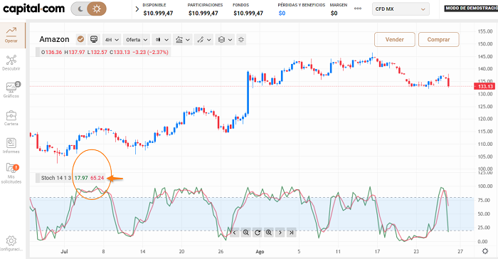The width and height of the screenshot is (498, 259).
Task: Reset the chart view
Action: coord(258,233)
